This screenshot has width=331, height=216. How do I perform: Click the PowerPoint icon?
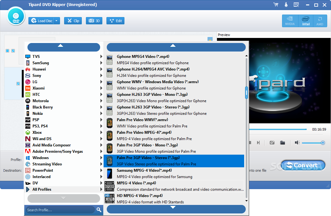tap(28, 170)
